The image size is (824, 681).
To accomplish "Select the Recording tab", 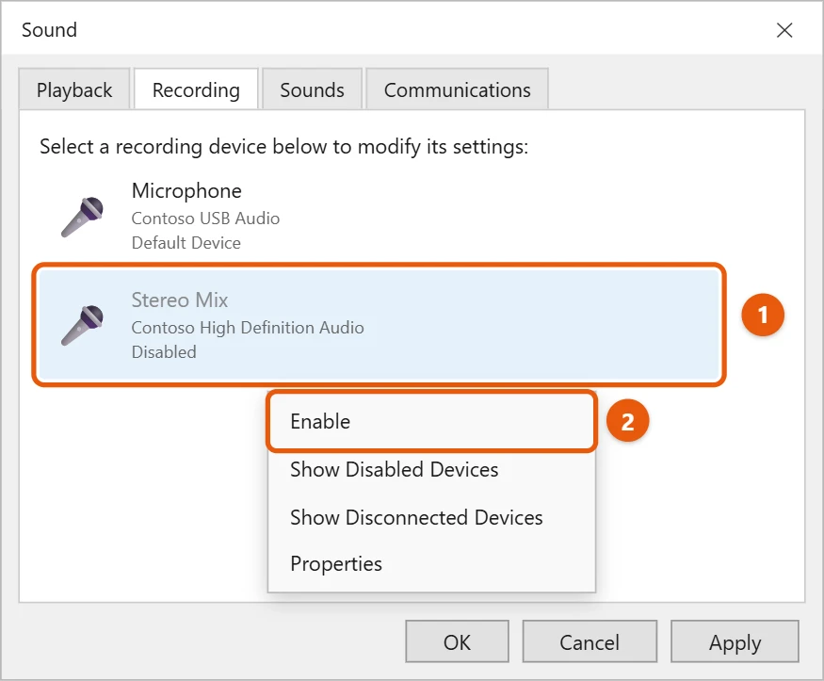I will 196,89.
